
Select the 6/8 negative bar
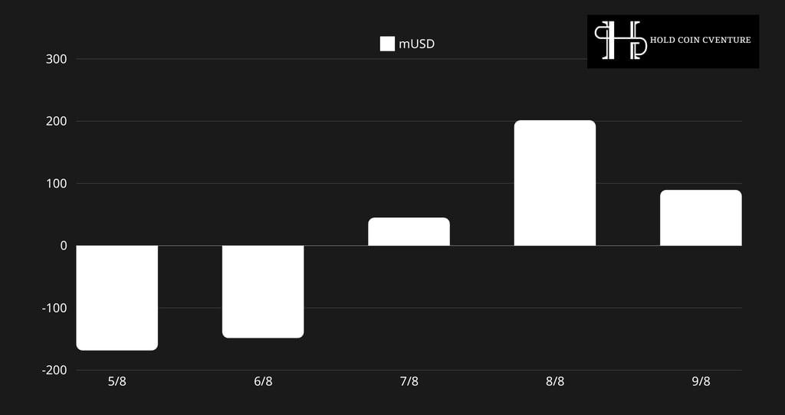click(263, 292)
